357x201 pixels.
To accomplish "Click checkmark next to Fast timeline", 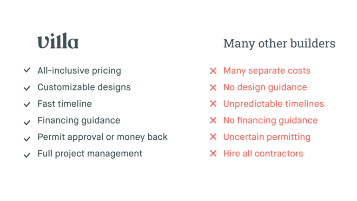I will point(27,104).
